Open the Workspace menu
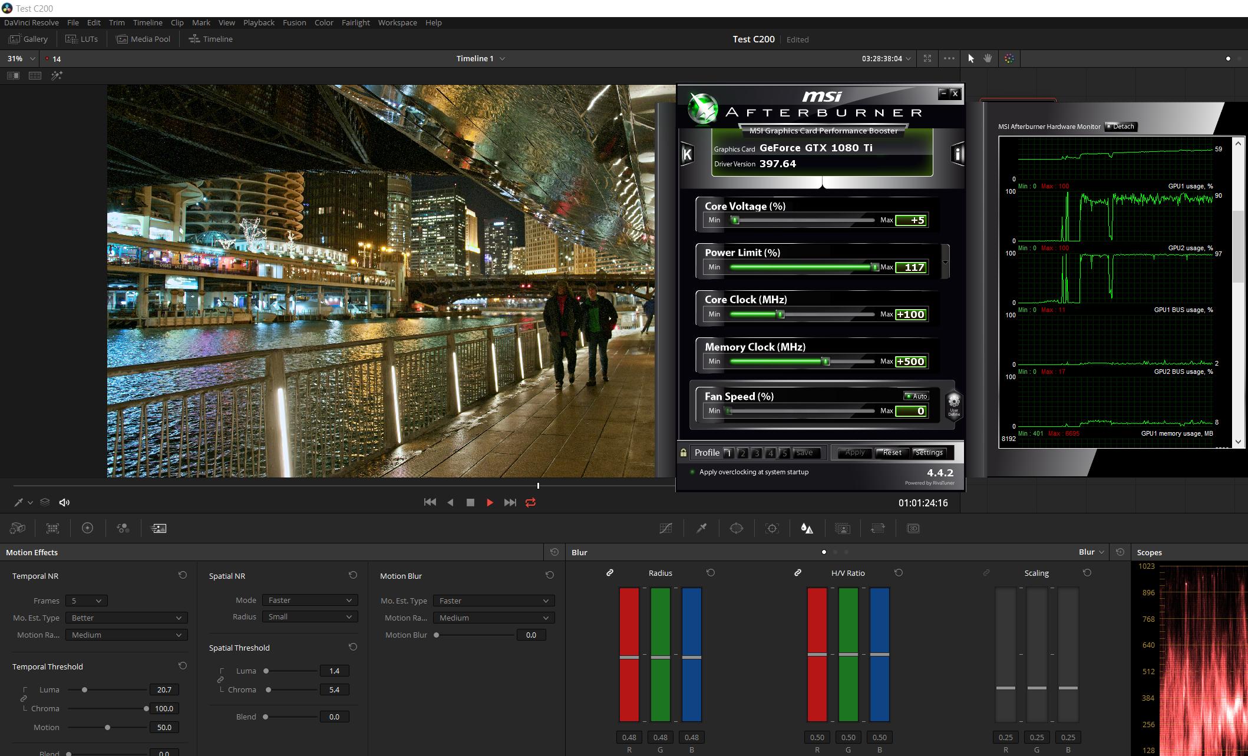Viewport: 1248px width, 756px height. (397, 22)
